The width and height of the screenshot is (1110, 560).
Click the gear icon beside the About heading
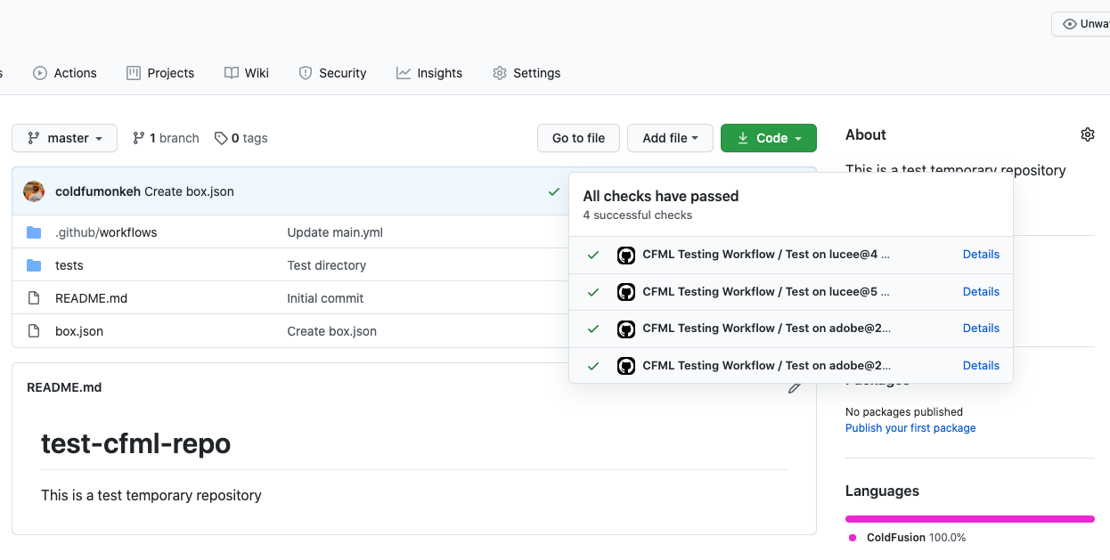click(x=1087, y=134)
